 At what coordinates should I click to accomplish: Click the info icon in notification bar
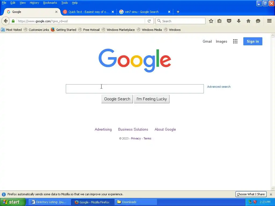[x=4, y=194]
